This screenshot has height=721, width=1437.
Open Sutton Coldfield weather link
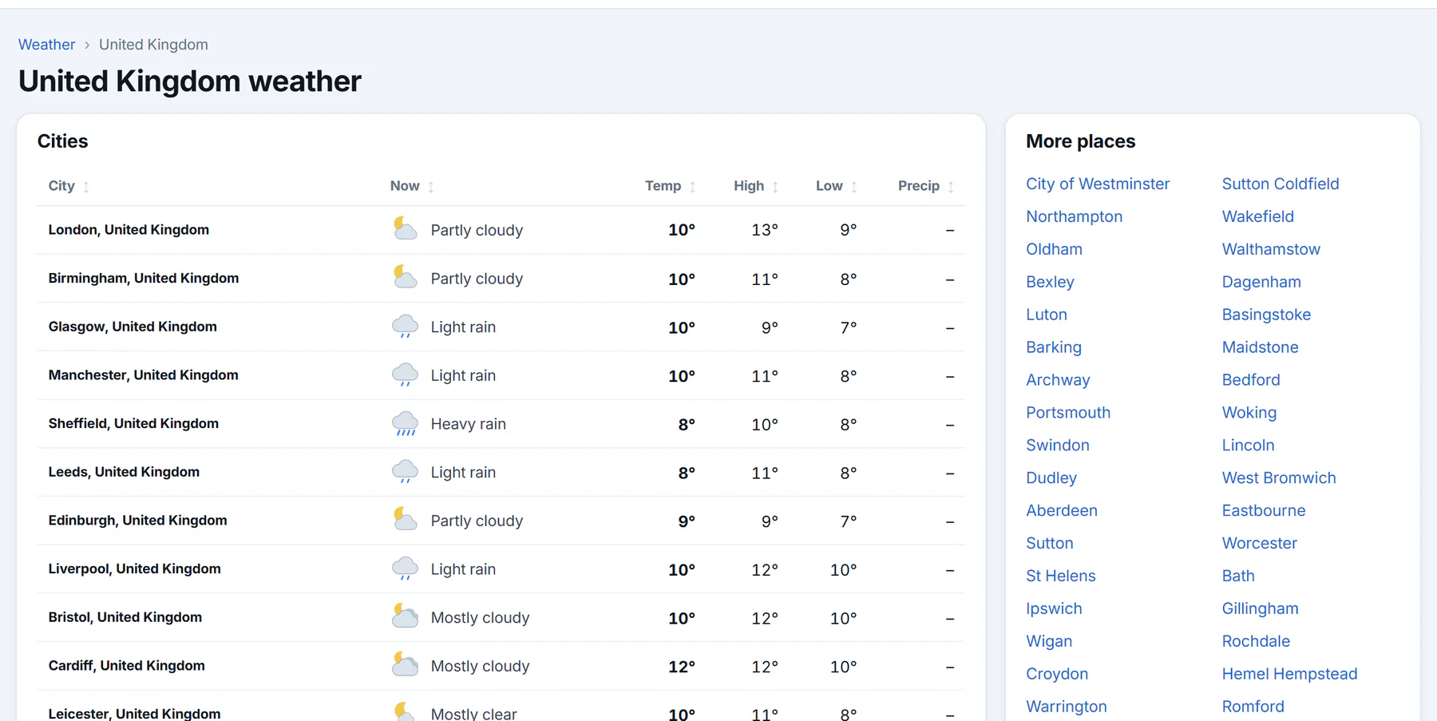(1281, 184)
